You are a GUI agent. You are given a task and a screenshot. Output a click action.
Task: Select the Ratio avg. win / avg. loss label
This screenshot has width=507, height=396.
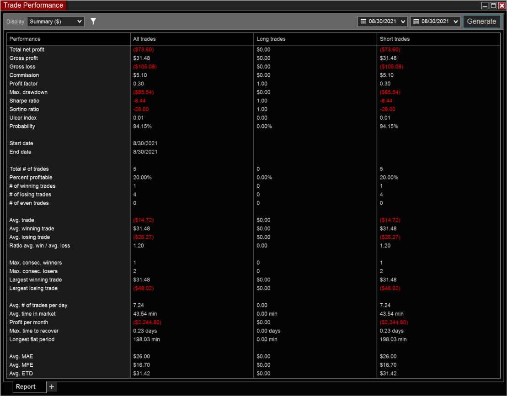pos(40,245)
